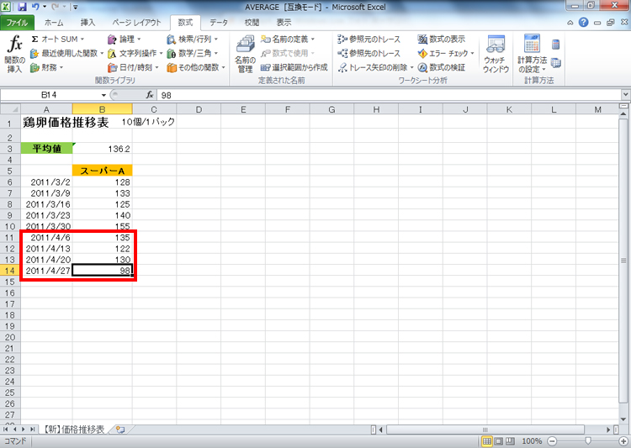Click 名前の定義 button

(x=284, y=39)
